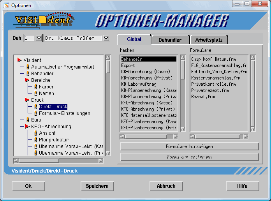Select KB-Abrechnung (Privat) mask
This screenshot has width=271, height=201.
click(149, 78)
